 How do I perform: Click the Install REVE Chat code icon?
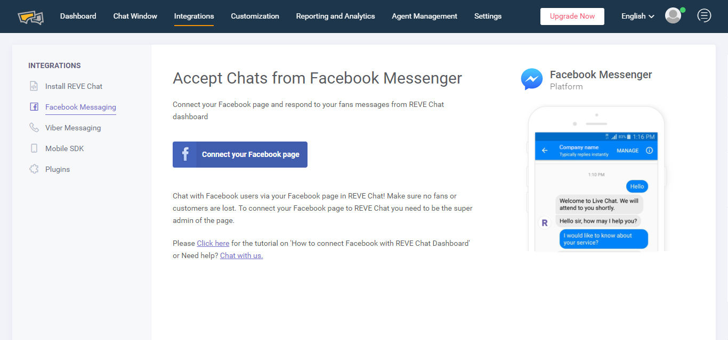coord(34,86)
